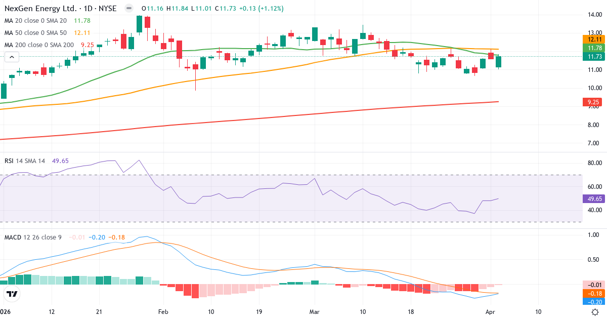The image size is (607, 319).
Task: Select the NYSE exchange label
Action: tap(108, 8)
